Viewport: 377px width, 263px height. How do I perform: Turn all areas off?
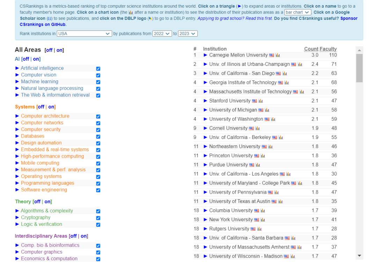[x=49, y=50]
